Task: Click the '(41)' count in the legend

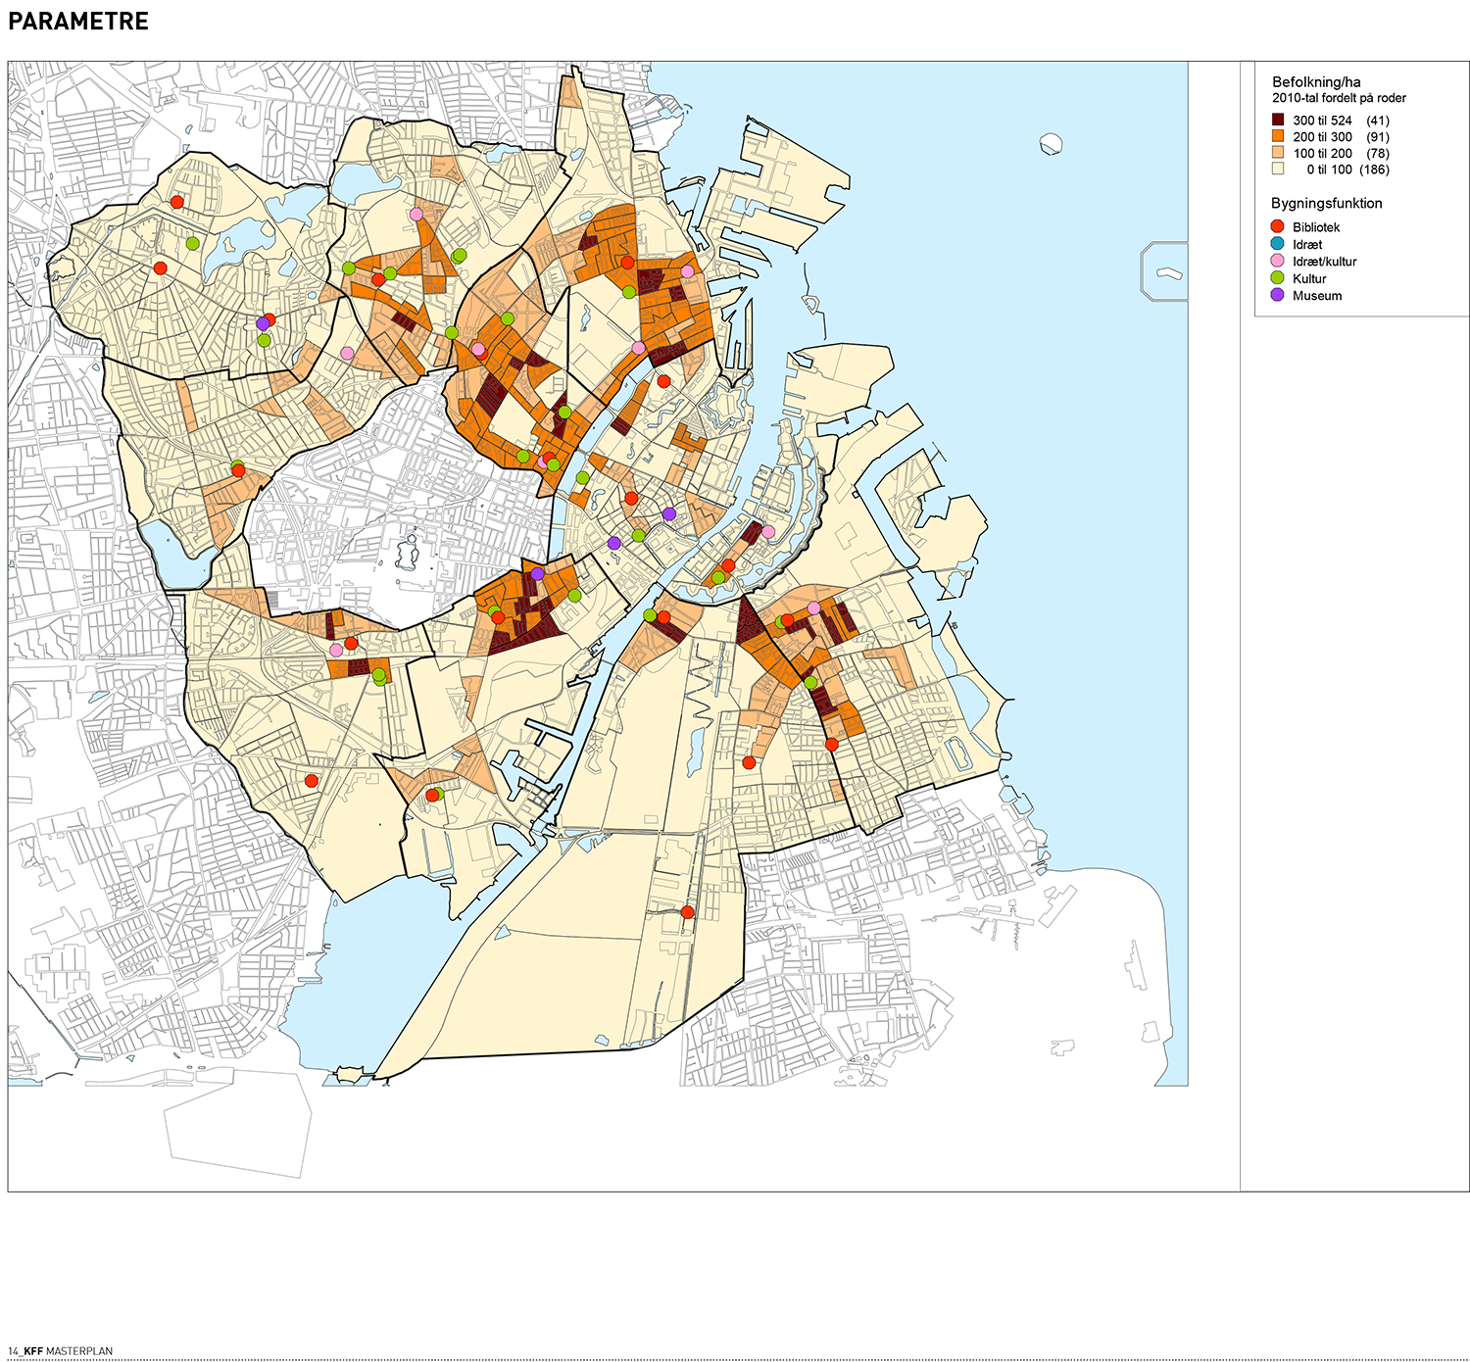Action: [1378, 121]
